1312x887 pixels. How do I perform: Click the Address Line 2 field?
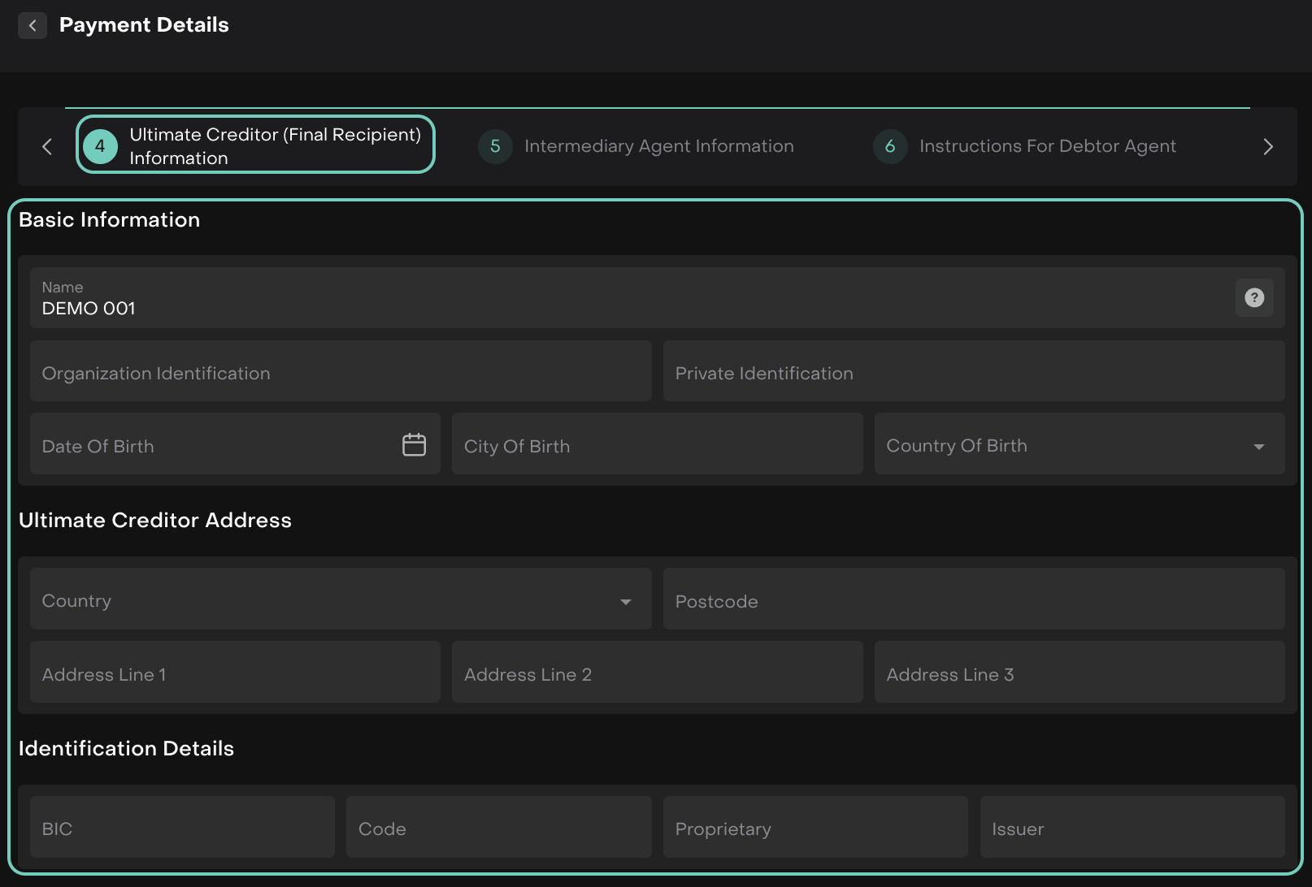656,673
